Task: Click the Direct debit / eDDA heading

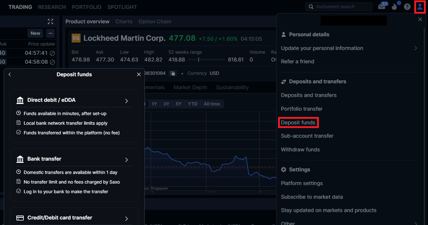Action: [51, 100]
